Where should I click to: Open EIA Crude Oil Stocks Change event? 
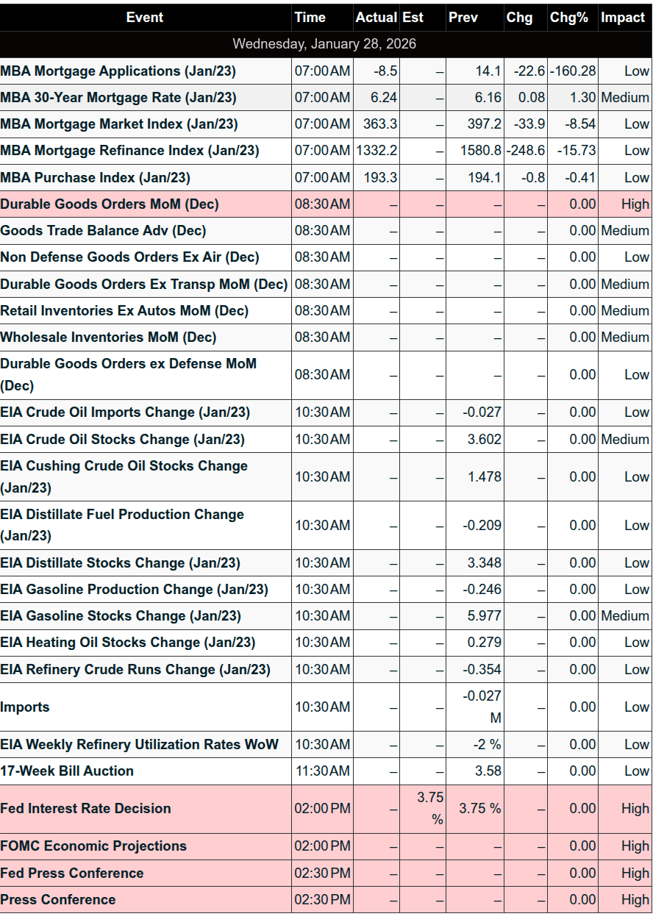pos(122,440)
